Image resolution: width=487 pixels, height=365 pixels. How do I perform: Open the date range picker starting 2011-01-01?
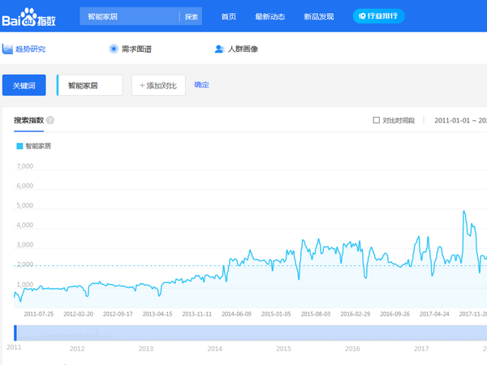(x=459, y=121)
